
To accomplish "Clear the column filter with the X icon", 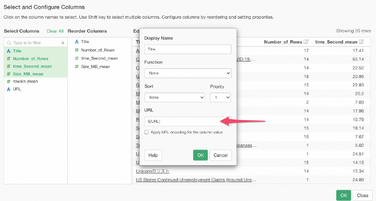I will click(x=63, y=43).
